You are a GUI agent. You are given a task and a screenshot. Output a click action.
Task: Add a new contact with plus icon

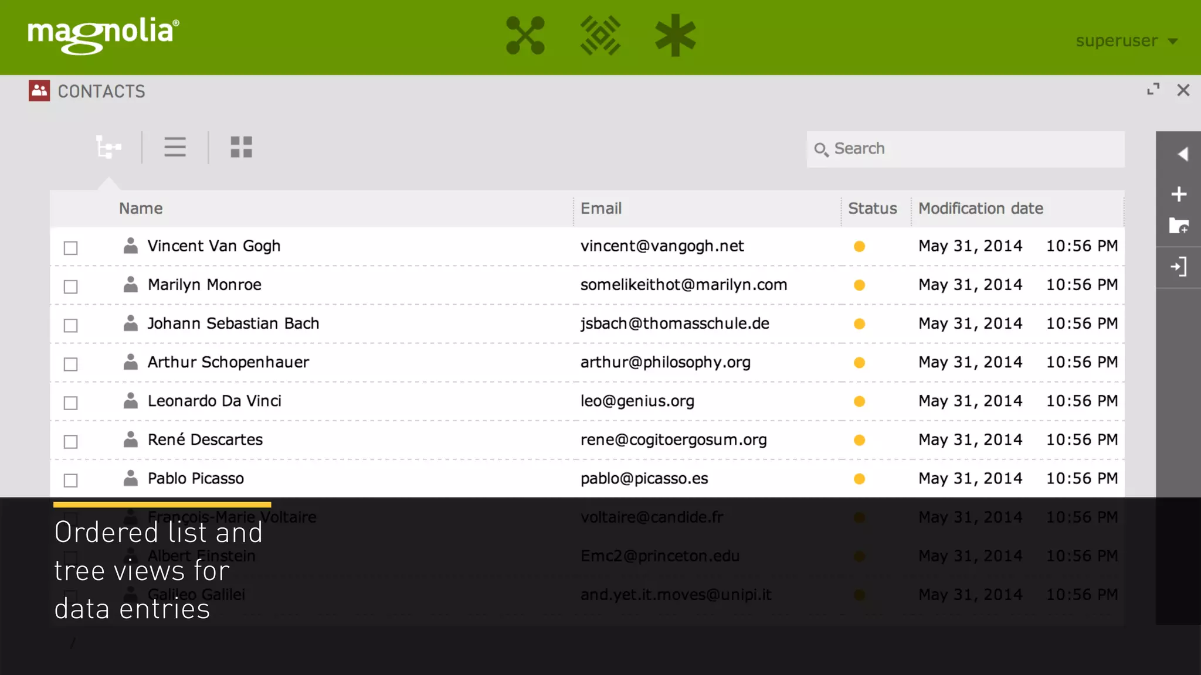(x=1179, y=194)
